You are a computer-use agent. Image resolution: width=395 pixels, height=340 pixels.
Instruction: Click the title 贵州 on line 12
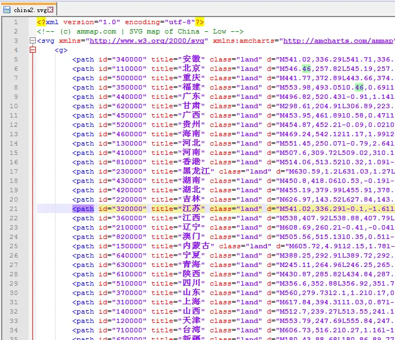pos(191,125)
